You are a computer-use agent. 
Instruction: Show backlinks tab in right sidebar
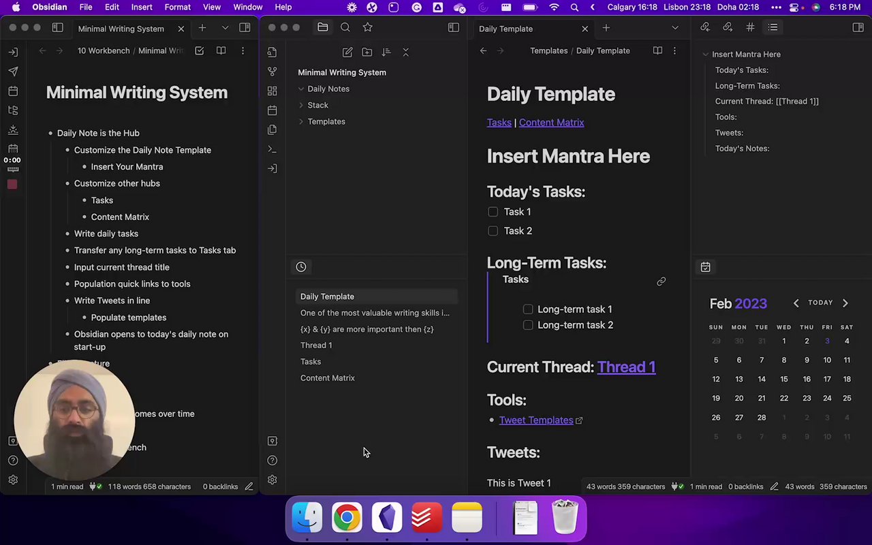click(x=705, y=27)
